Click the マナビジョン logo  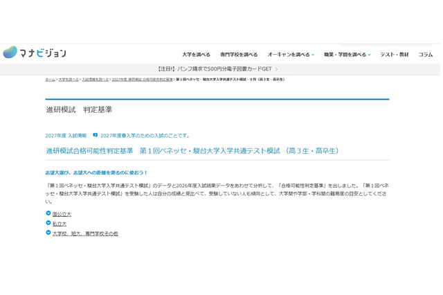pos(35,52)
